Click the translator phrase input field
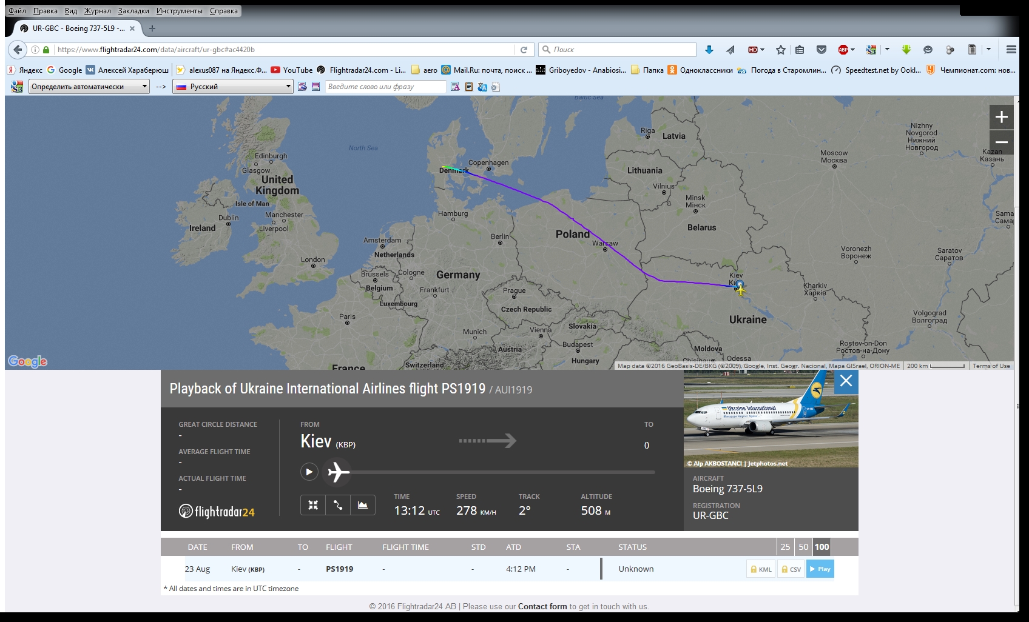This screenshot has height=622, width=1029. pos(386,87)
